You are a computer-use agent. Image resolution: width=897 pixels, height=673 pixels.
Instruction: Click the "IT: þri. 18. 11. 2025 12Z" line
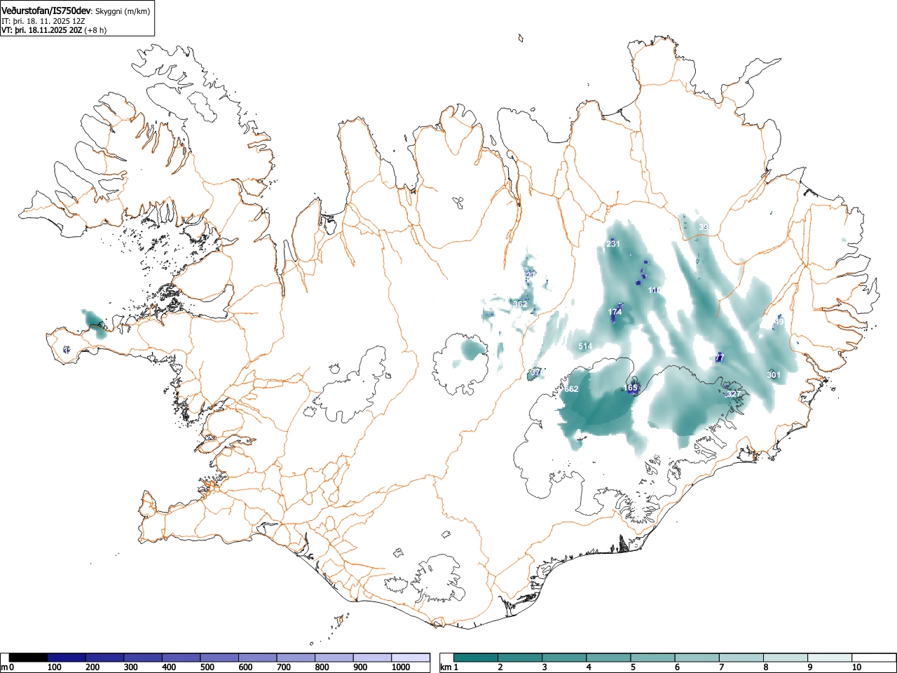click(43, 22)
